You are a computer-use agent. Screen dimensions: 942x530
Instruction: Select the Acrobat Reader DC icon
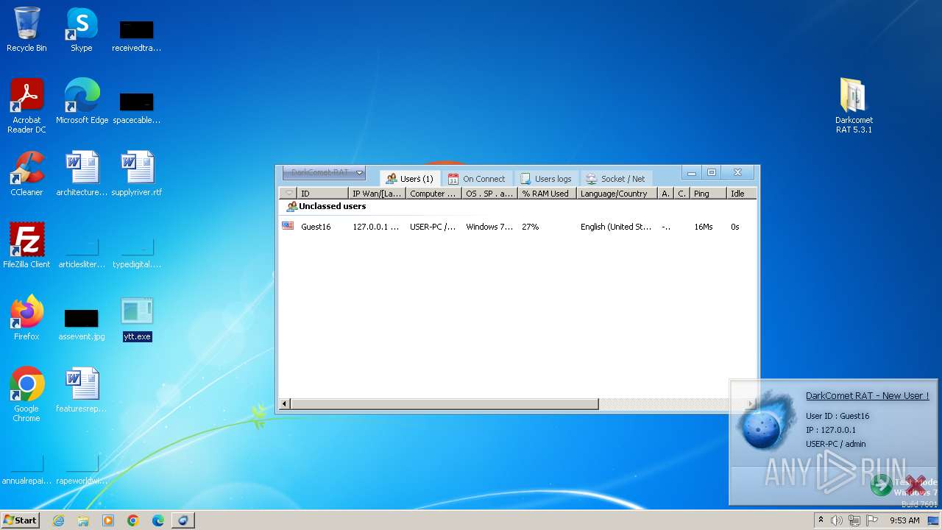click(26, 106)
